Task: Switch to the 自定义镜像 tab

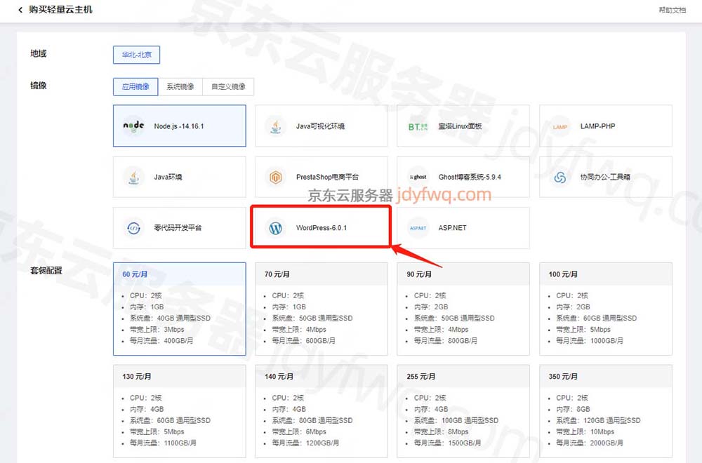Action: click(x=228, y=86)
